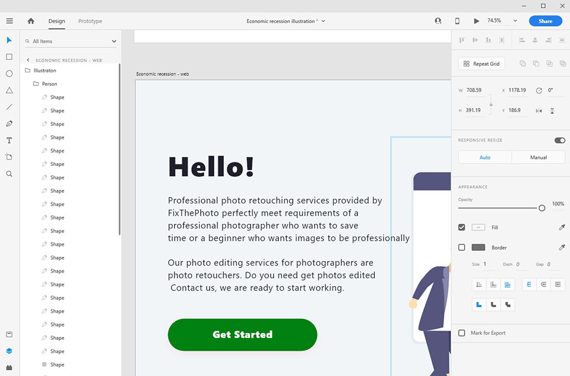Click the Get Started button on the artboard

(x=242, y=334)
